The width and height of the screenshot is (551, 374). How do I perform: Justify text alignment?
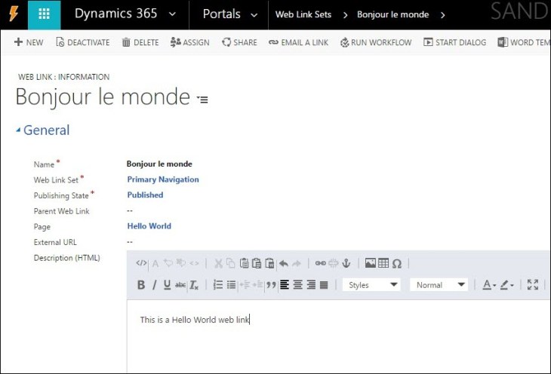[x=324, y=285]
